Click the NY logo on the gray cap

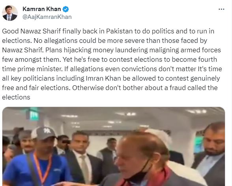click(x=46, y=131)
